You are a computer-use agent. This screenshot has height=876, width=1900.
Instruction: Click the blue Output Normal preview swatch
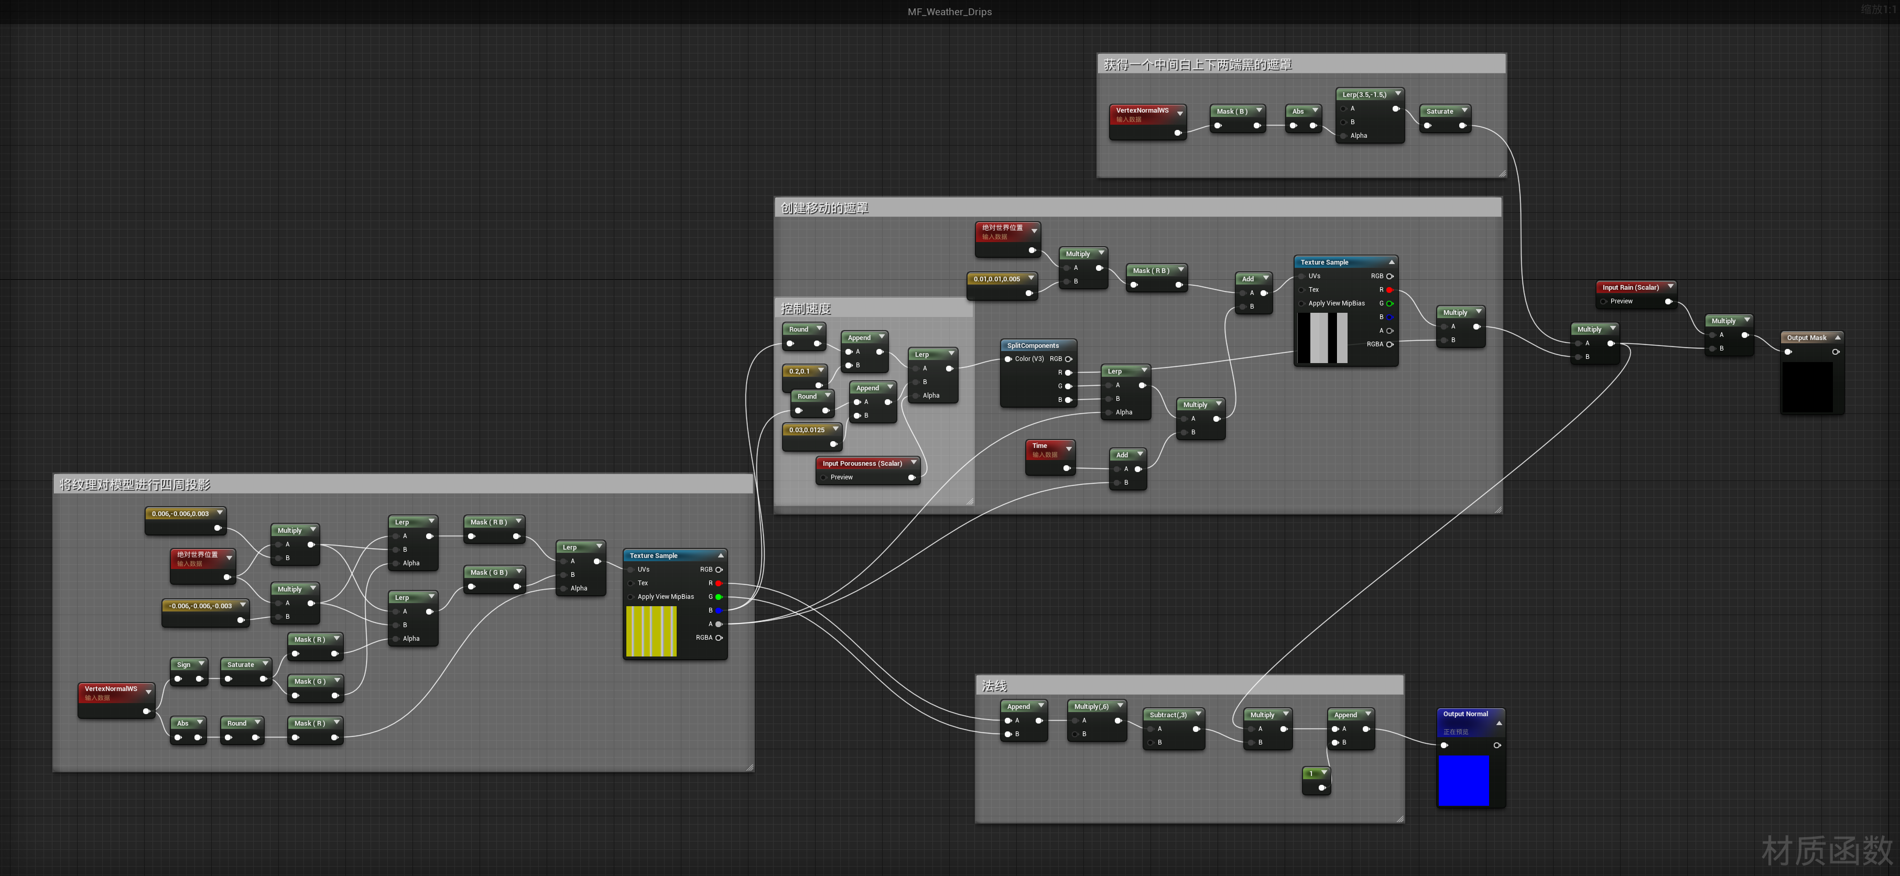pyautogui.click(x=1463, y=780)
